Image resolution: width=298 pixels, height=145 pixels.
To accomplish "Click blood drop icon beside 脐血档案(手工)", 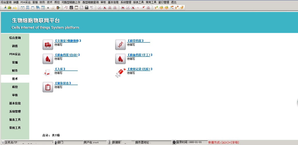I will pyautogui.click(x=120, y=59).
